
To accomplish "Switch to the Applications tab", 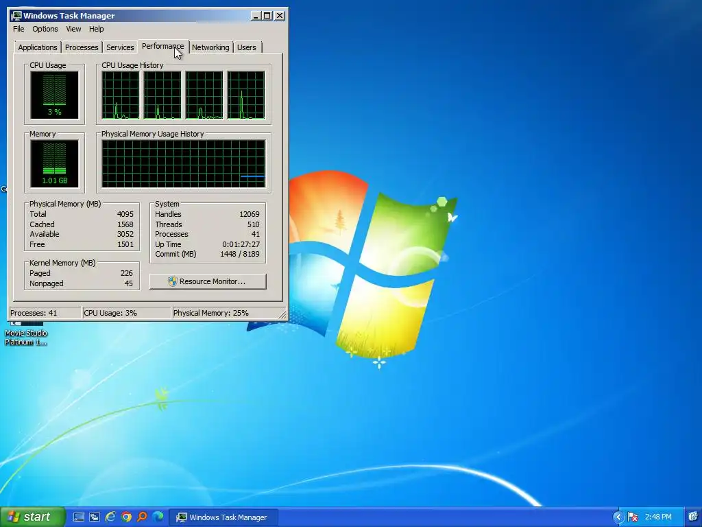I will [x=38, y=47].
